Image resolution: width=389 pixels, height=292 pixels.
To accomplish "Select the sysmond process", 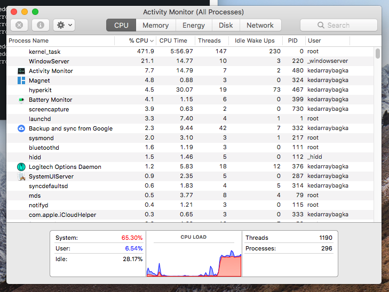I will 190,138.
